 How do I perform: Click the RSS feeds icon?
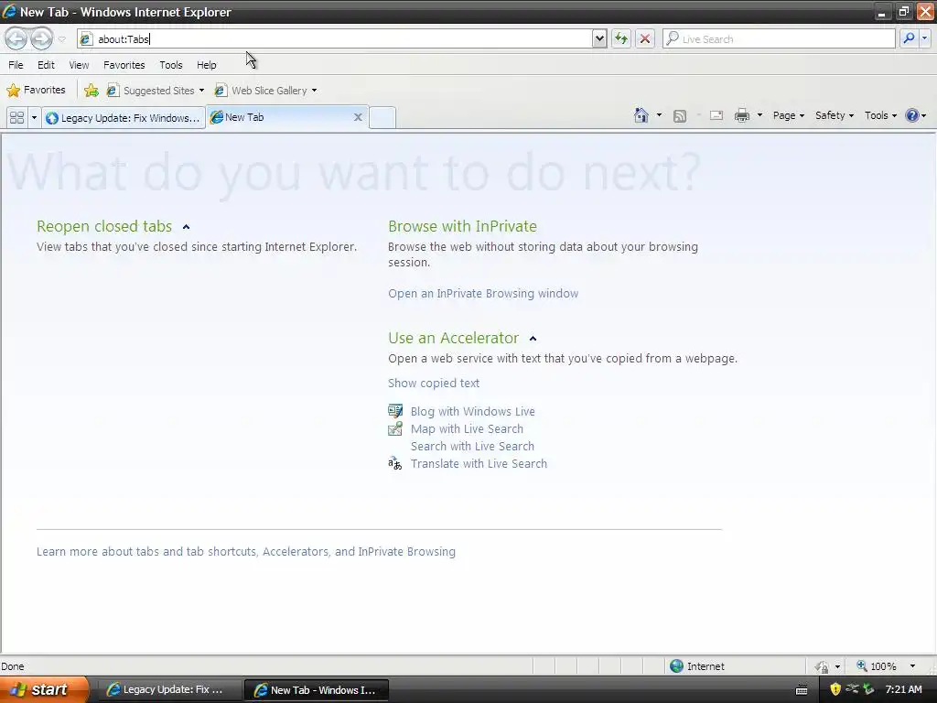(x=680, y=116)
